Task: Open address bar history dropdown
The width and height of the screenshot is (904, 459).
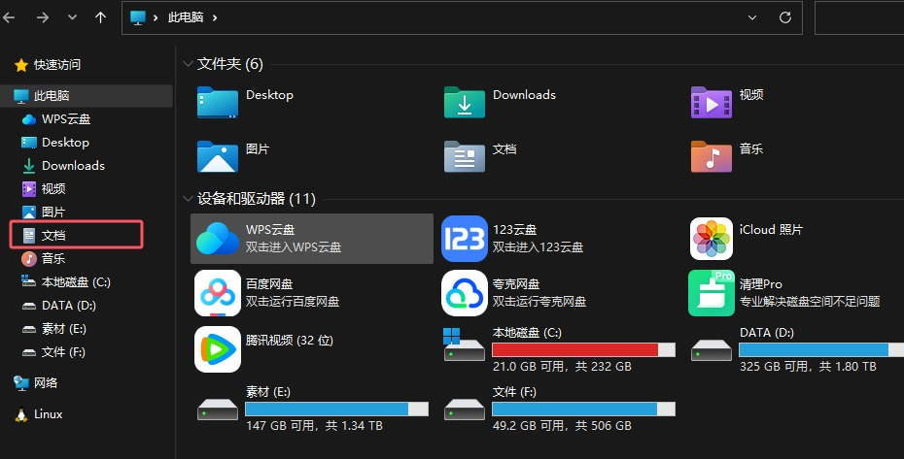Action: coord(752,17)
